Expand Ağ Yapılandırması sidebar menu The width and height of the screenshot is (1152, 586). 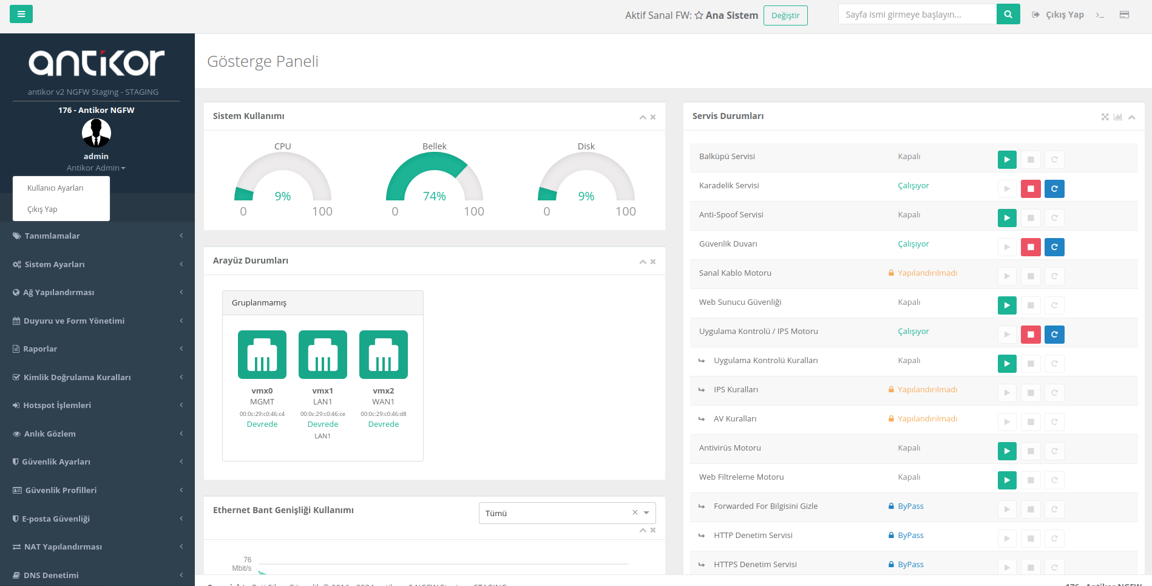click(x=97, y=292)
